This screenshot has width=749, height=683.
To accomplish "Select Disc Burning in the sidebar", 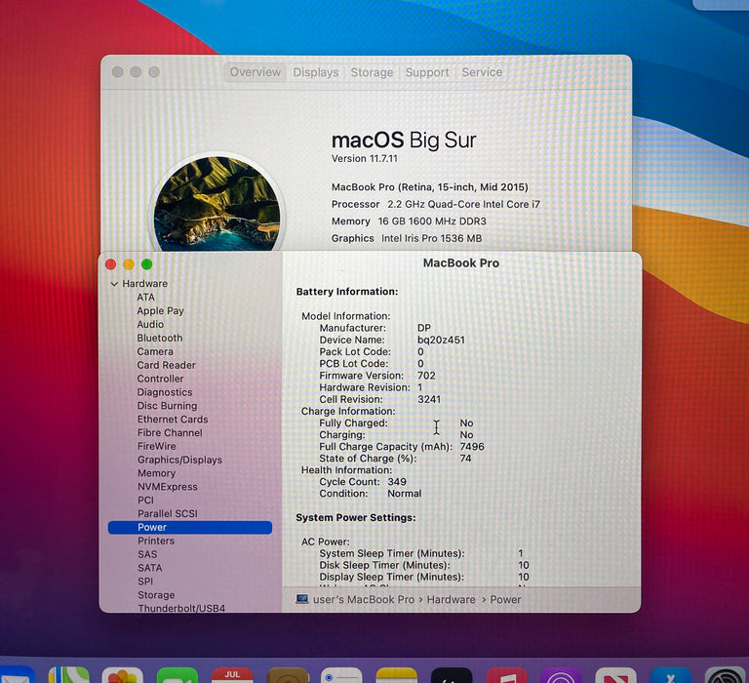I will tap(167, 406).
